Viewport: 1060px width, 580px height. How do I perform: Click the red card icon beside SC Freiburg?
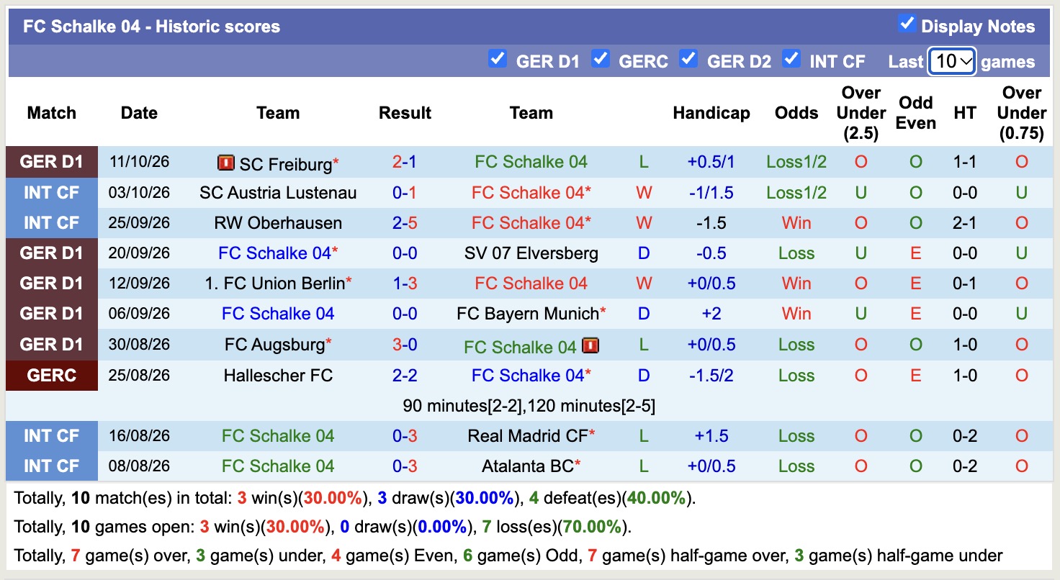click(x=226, y=163)
